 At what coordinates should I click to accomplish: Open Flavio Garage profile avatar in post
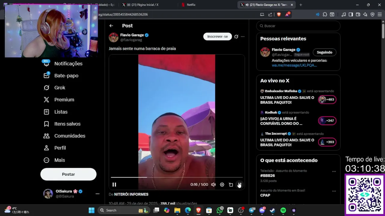(113, 37)
